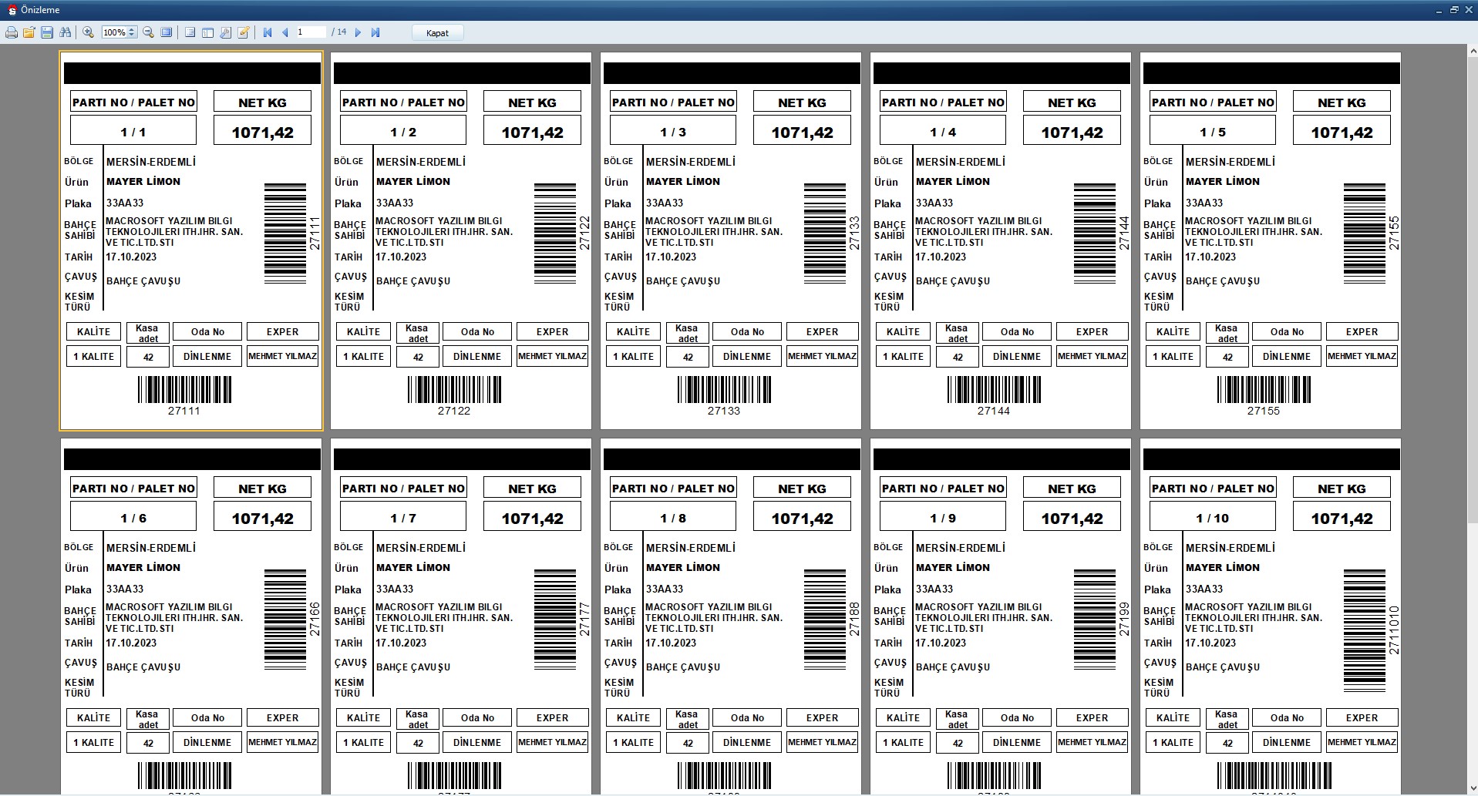Open Find with the binoculars icon

pyautogui.click(x=65, y=32)
